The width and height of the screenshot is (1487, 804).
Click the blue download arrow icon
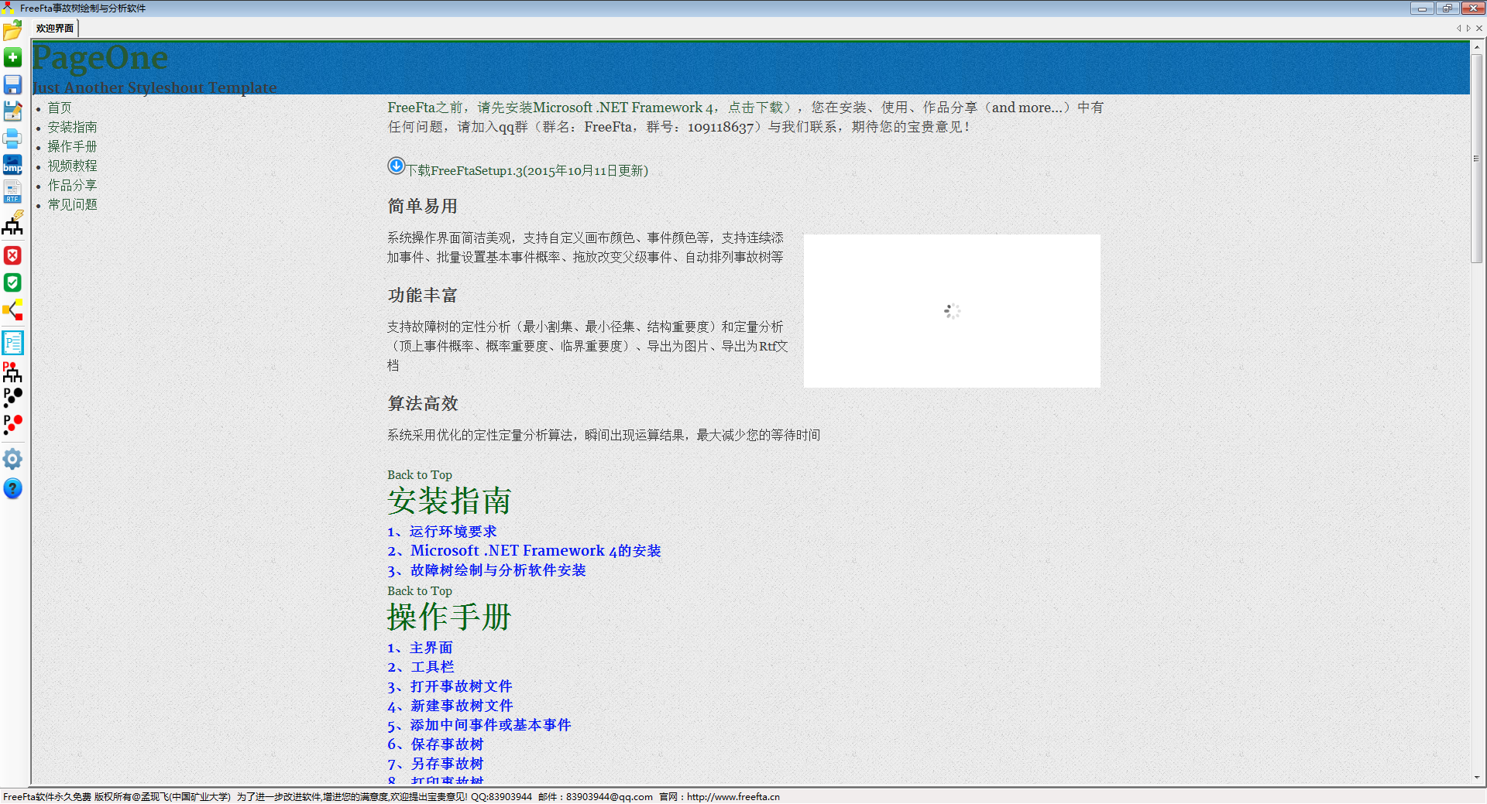click(x=396, y=166)
